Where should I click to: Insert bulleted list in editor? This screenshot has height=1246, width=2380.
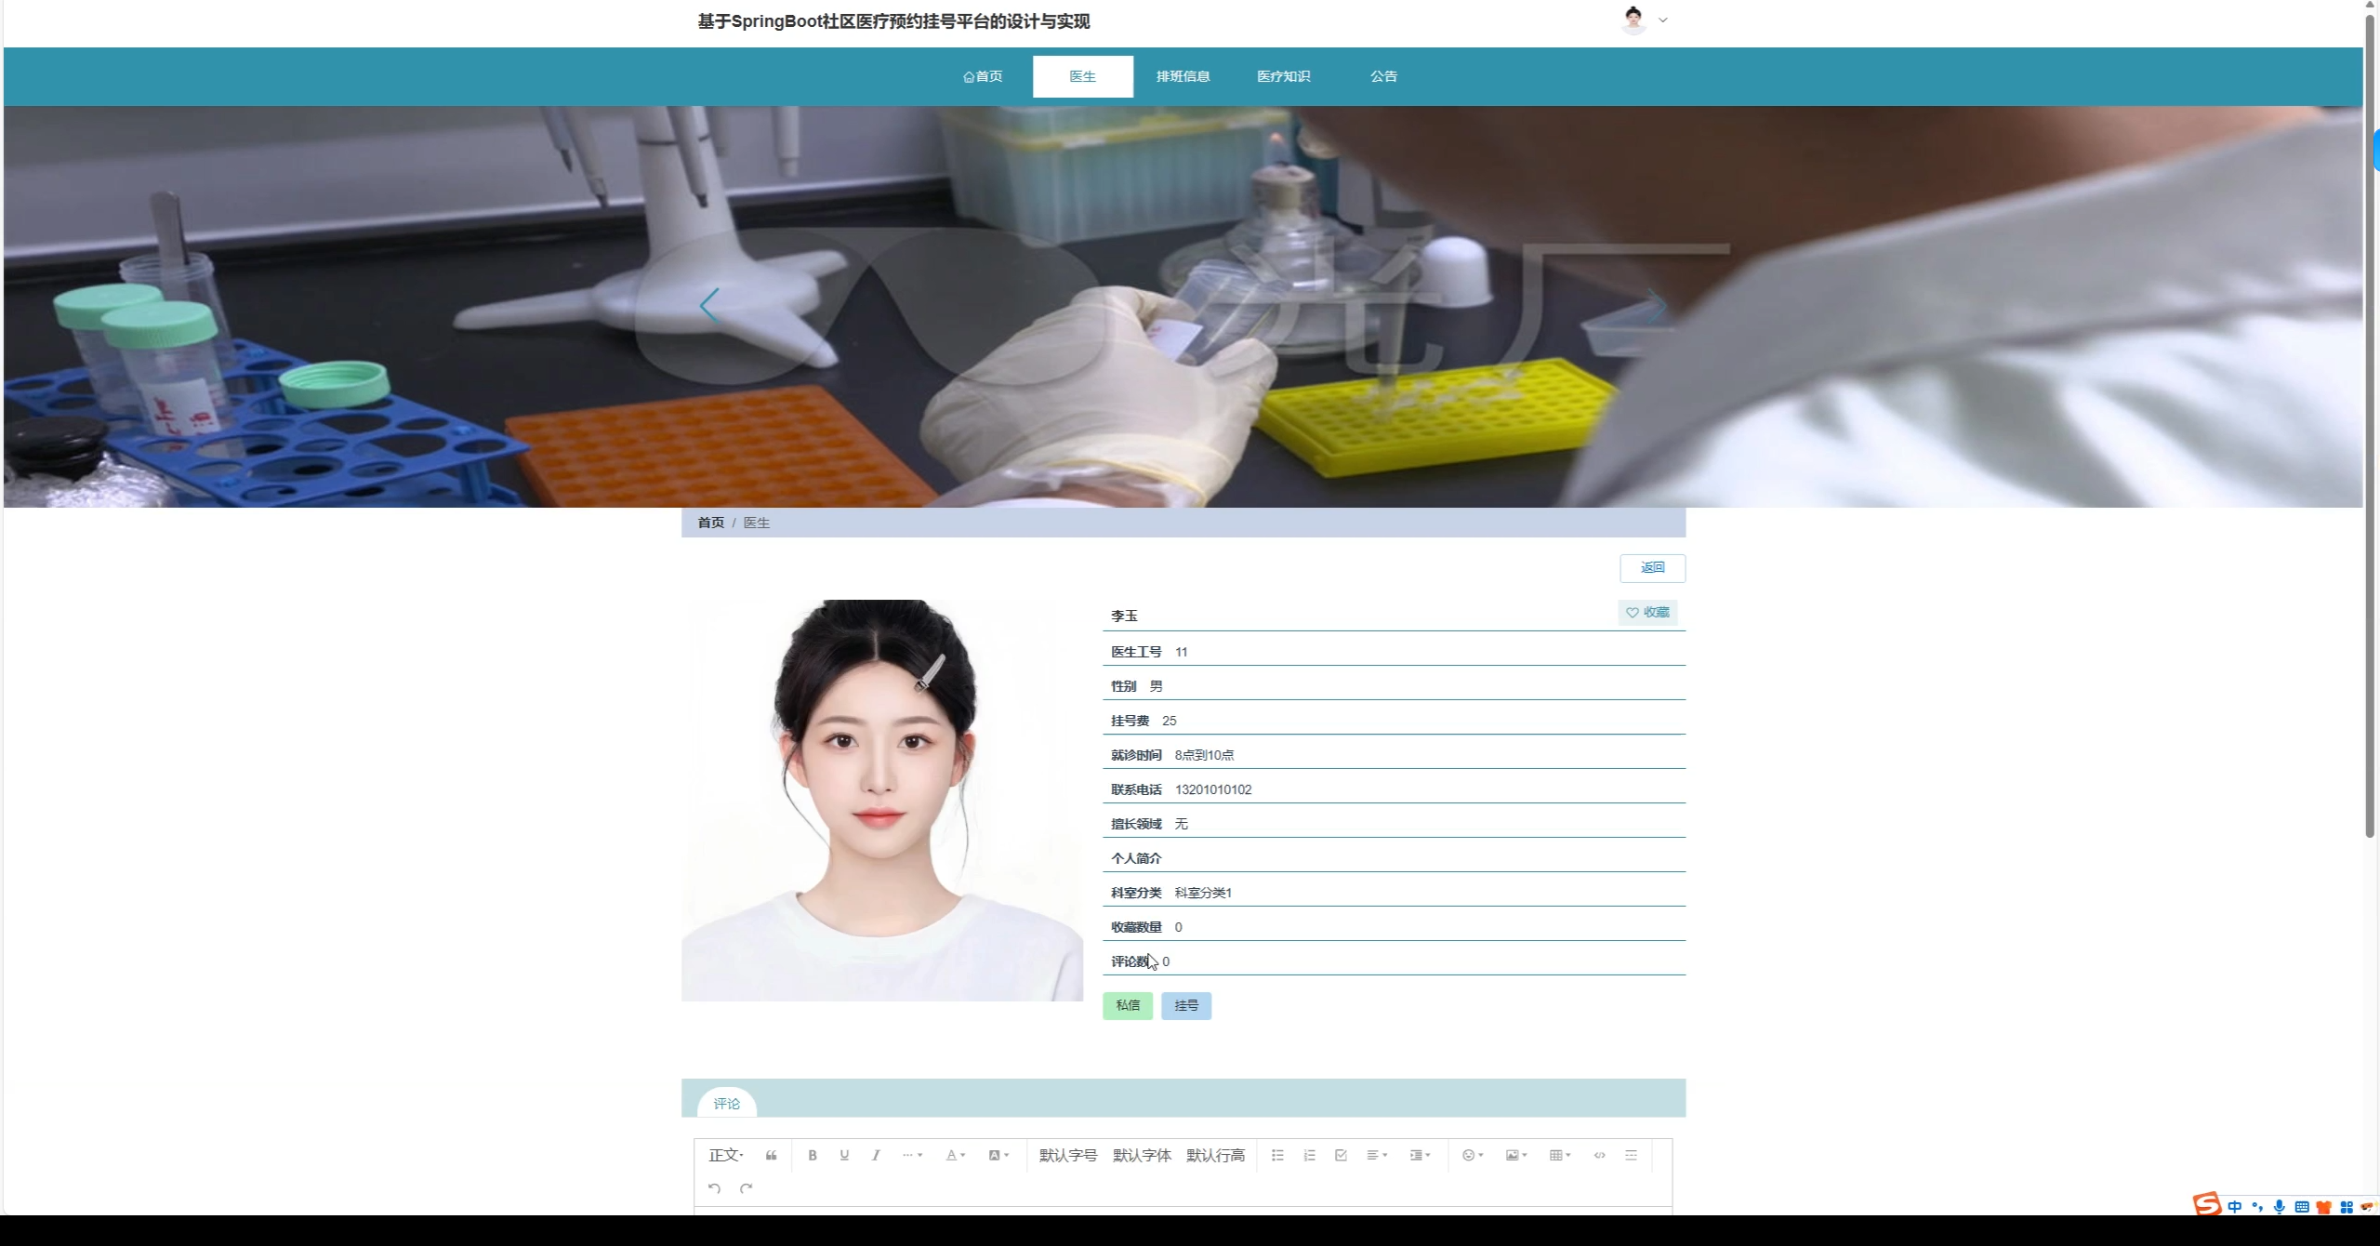click(1277, 1155)
